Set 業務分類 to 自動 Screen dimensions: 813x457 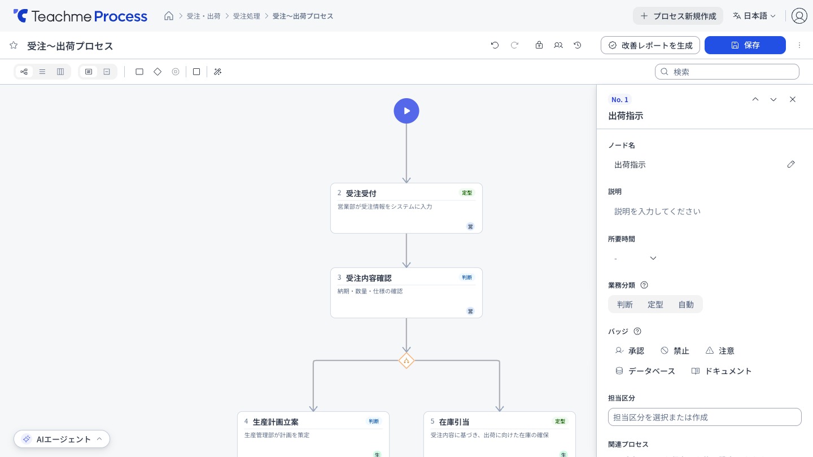(686, 305)
